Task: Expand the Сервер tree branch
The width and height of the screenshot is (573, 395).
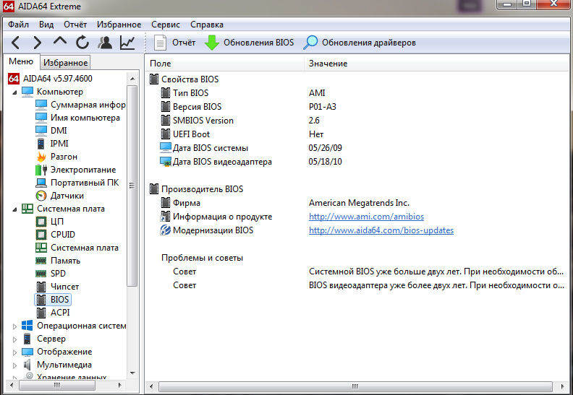Action: pyautogui.click(x=14, y=339)
